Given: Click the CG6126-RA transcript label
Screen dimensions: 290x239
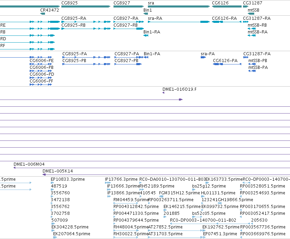Looking at the screenshot, I should [x=224, y=18].
